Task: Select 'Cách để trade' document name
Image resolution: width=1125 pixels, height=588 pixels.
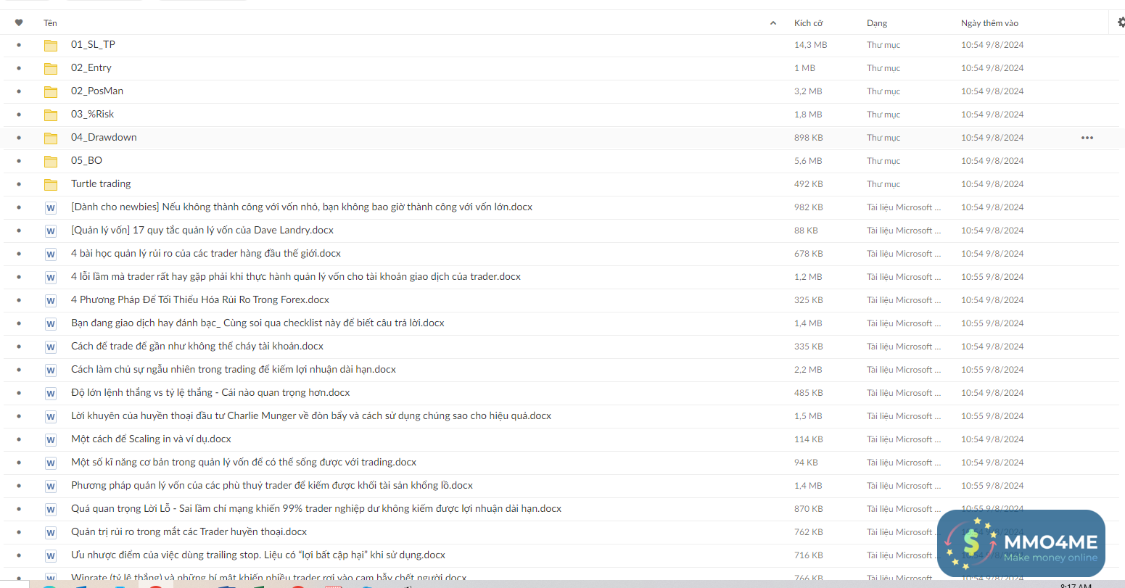Action: tap(197, 346)
